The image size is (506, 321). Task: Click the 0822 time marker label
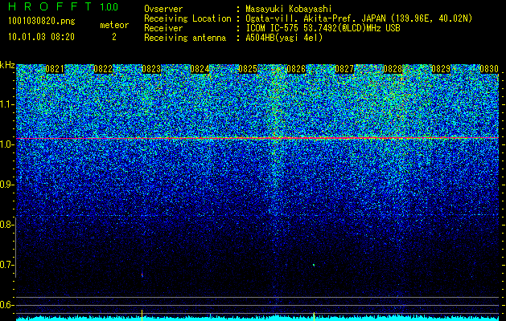103,69
